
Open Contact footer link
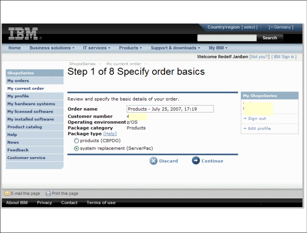(x=69, y=203)
